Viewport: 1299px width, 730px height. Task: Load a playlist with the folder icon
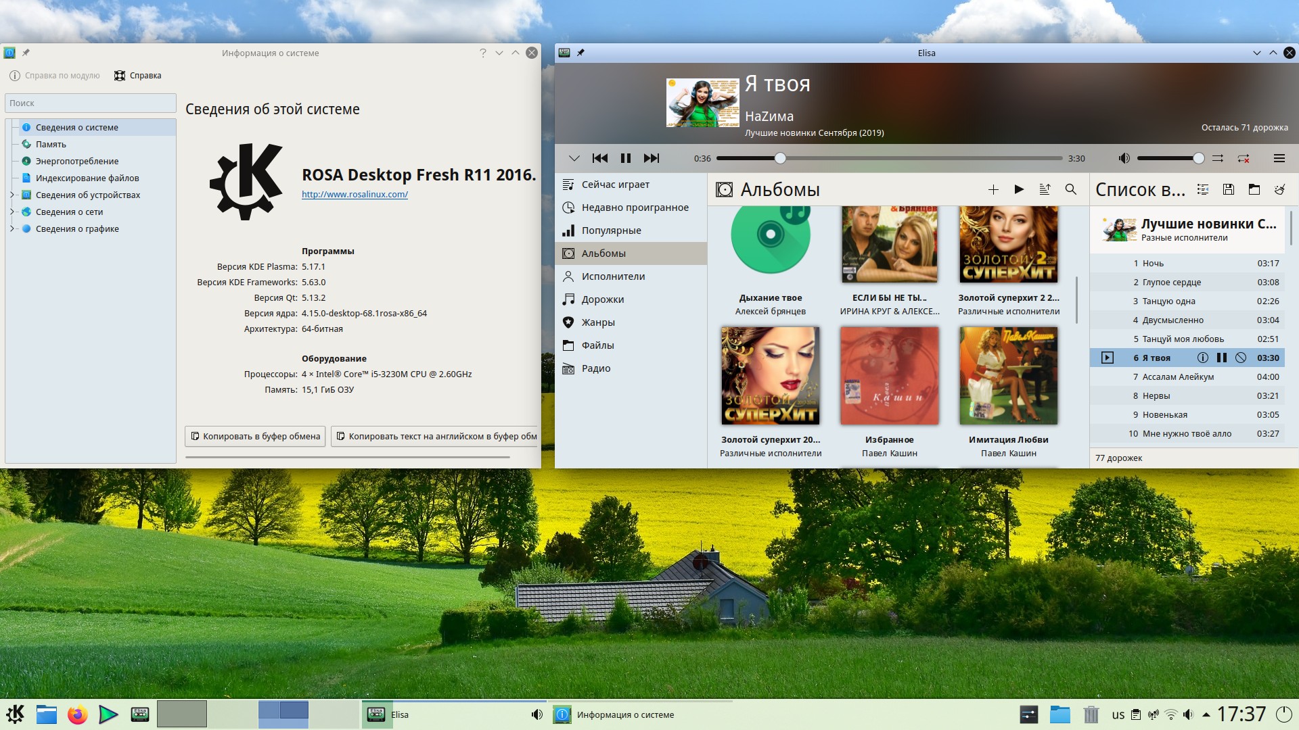1254,190
